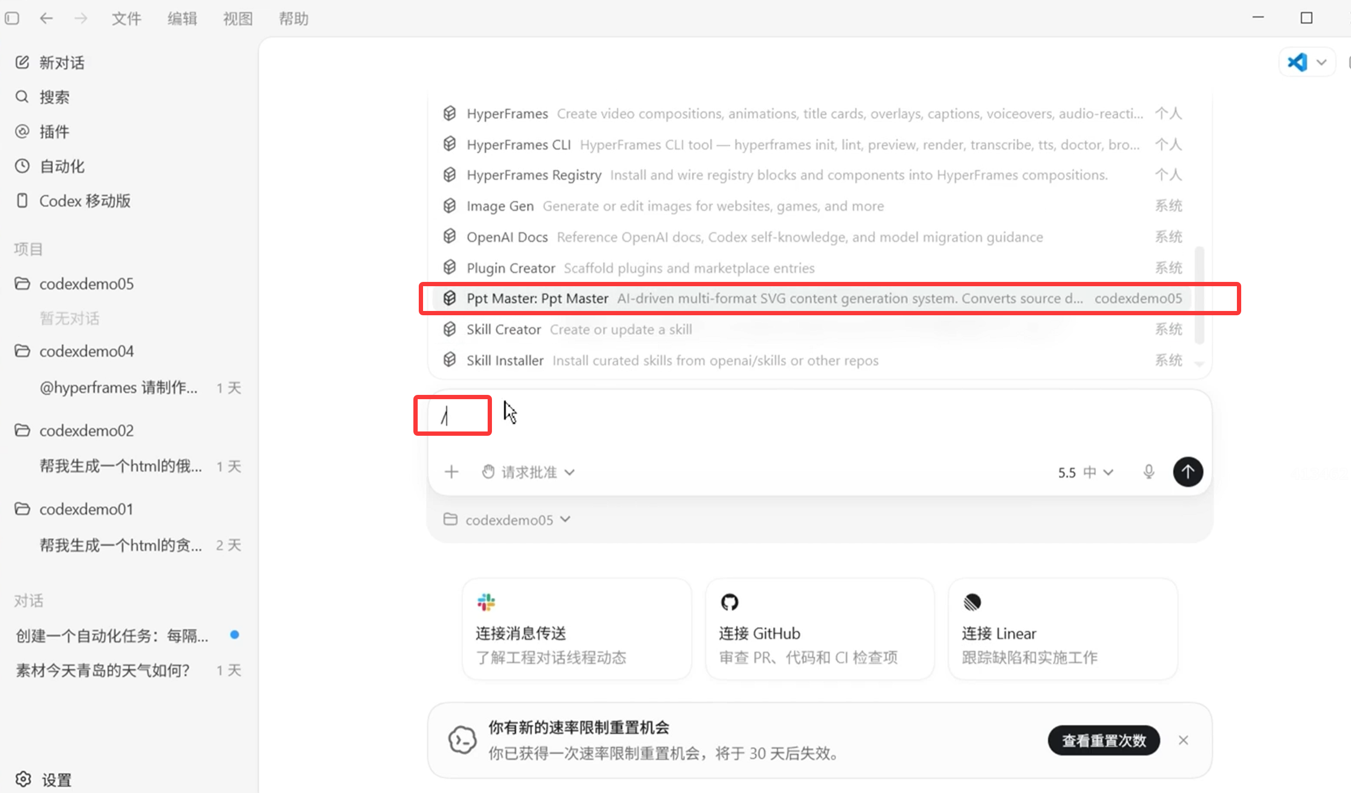Choose the Skill Installer skill
This screenshot has height=793, width=1351.
(x=813, y=360)
